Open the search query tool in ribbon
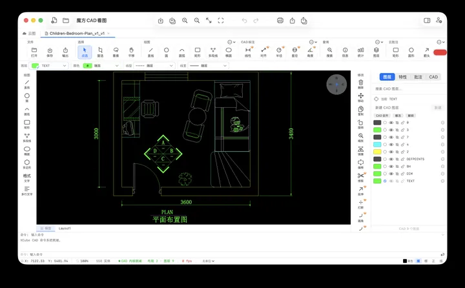This screenshot has width=465, height=288. click(329, 52)
